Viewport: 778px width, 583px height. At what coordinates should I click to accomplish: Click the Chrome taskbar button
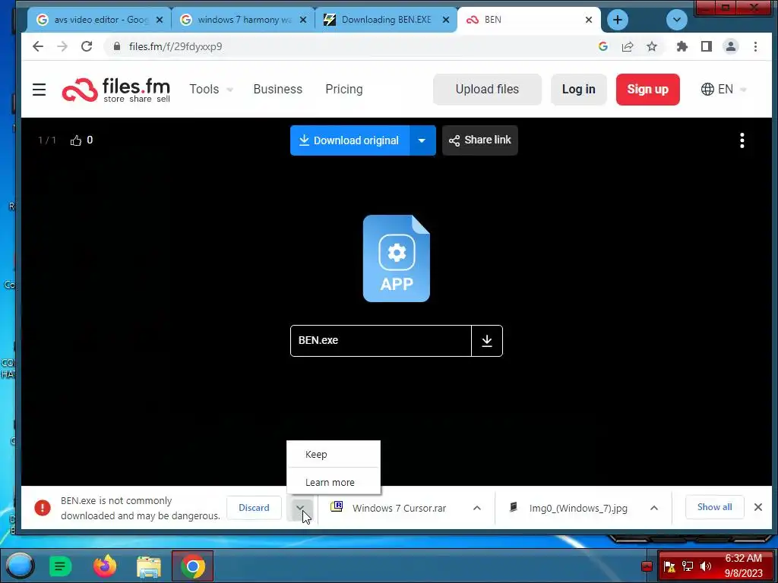click(192, 566)
